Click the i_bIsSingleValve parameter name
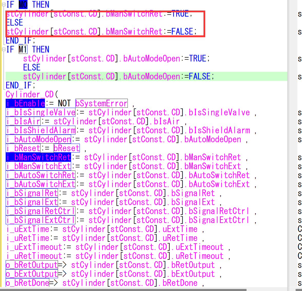The height and width of the screenshot is (291, 302). pos(41,112)
